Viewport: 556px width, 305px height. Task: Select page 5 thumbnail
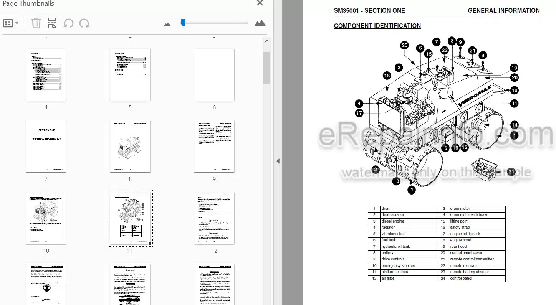[130, 75]
